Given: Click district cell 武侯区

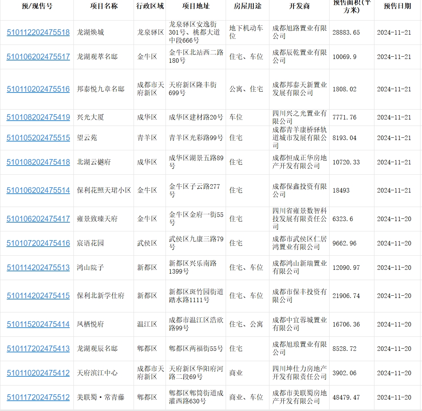Looking at the screenshot, I should click(147, 243).
